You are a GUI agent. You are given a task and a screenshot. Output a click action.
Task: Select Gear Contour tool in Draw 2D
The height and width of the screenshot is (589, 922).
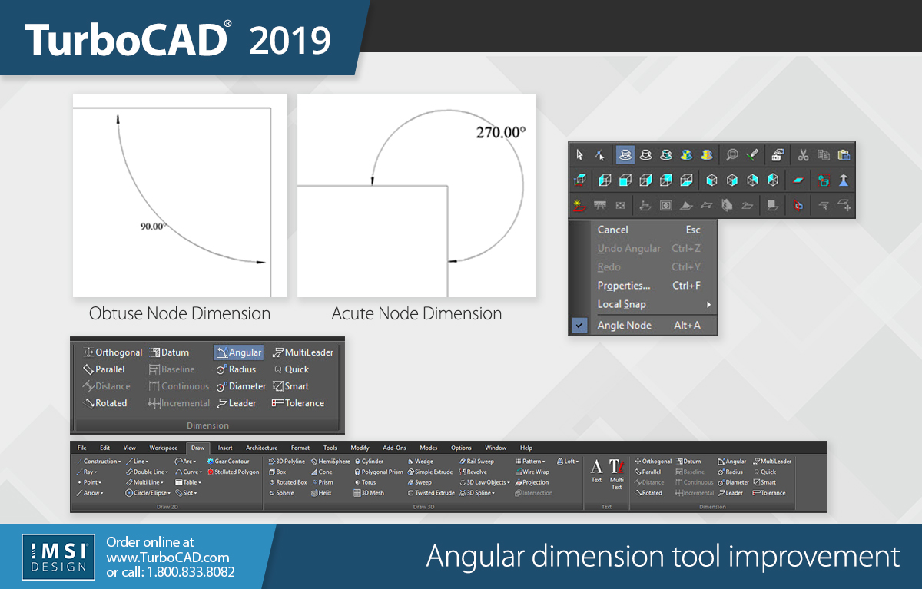coord(228,462)
